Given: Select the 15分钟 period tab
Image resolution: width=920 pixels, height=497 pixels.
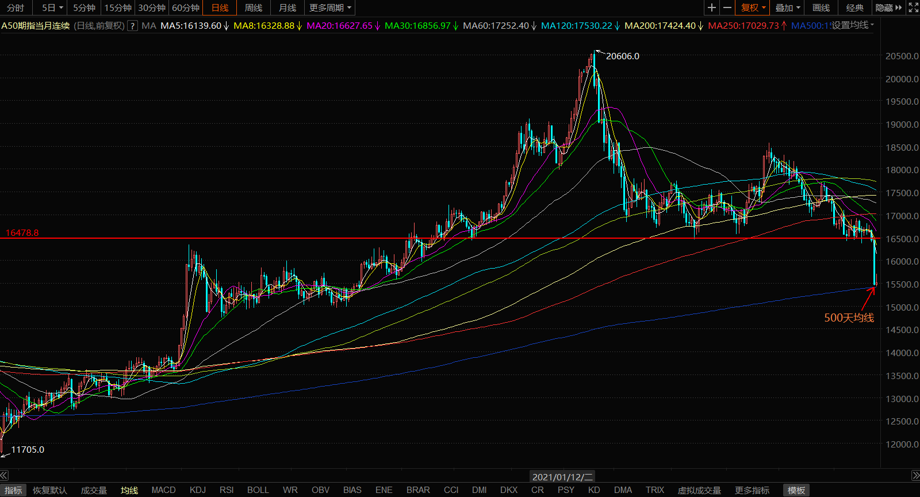Looking at the screenshot, I should coord(118,7).
